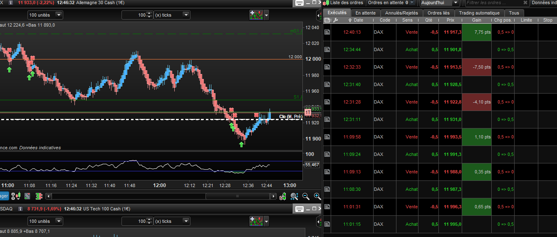
Task: Open the Aujourd'hui period dropdown
Action: coord(439,2)
